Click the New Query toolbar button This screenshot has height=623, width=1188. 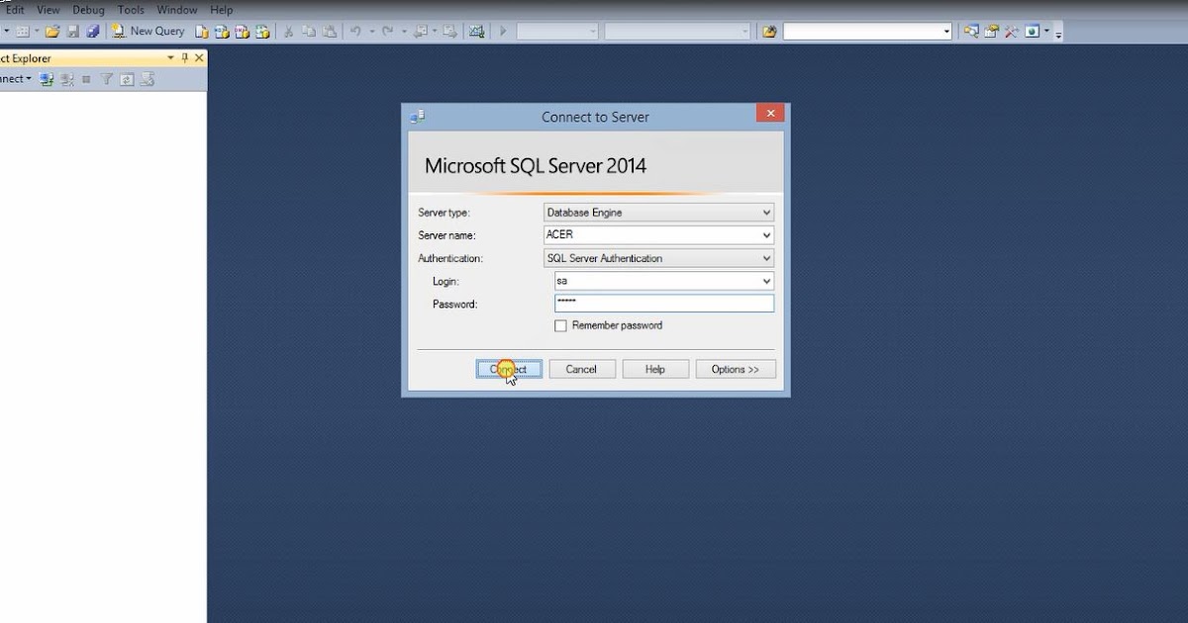point(148,32)
